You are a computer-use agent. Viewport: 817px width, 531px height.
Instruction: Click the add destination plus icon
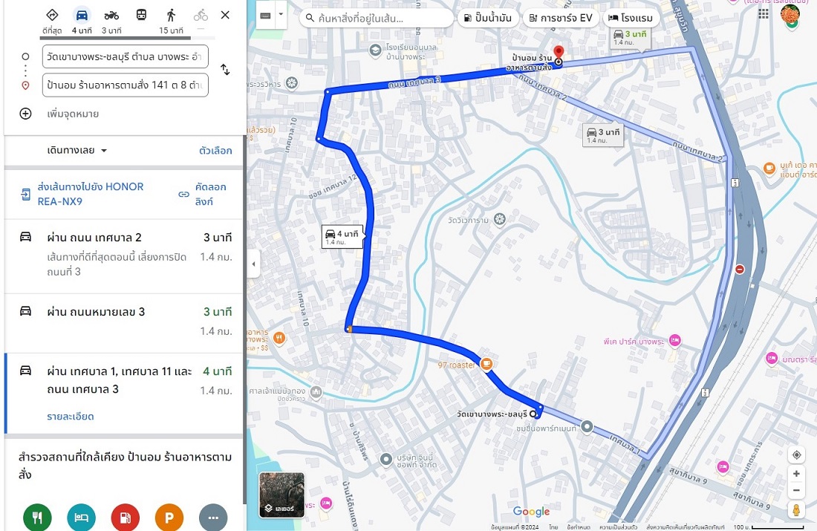(x=25, y=114)
